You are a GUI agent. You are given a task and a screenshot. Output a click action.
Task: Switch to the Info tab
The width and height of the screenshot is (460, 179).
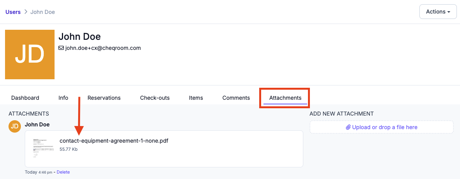(x=63, y=98)
